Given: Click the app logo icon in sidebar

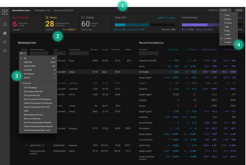Looking at the screenshot, I should [5, 12].
